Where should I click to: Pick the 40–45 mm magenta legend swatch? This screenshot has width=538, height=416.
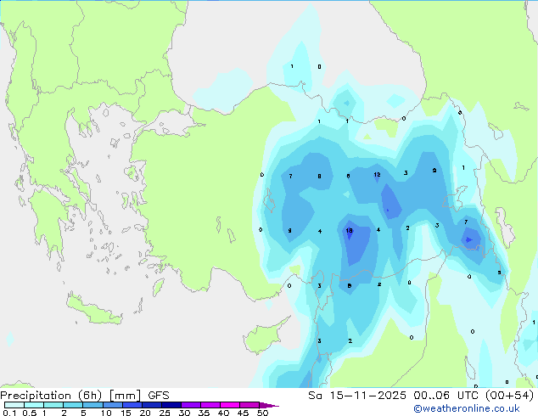coord(230,405)
